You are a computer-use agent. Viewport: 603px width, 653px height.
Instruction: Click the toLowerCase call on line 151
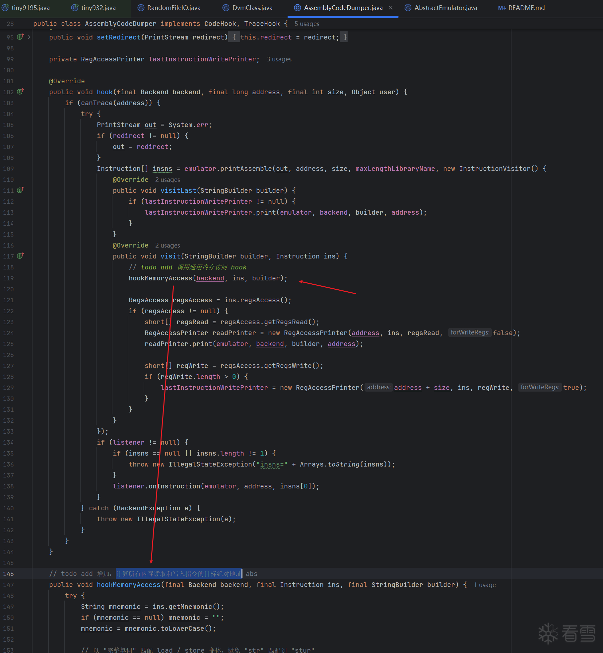pyautogui.click(x=182, y=628)
